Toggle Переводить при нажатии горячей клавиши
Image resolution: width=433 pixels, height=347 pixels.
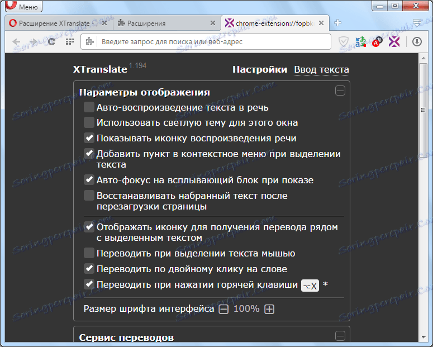point(89,284)
